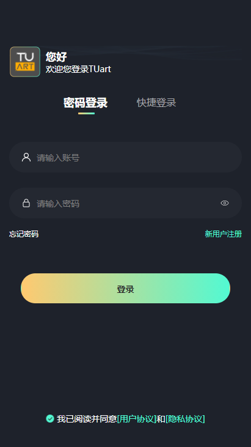Click the 您好 greeting heading
This screenshot has height=447, width=251.
(56, 57)
